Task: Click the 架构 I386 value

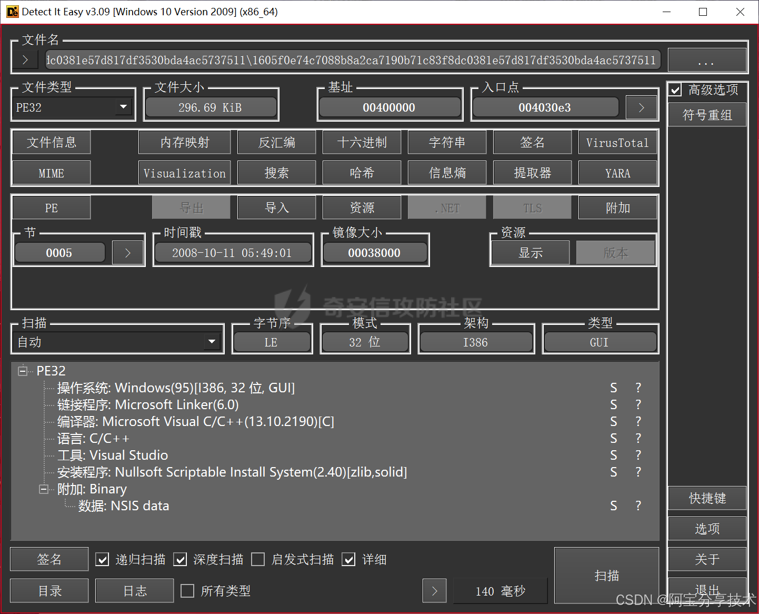Action: click(x=476, y=342)
